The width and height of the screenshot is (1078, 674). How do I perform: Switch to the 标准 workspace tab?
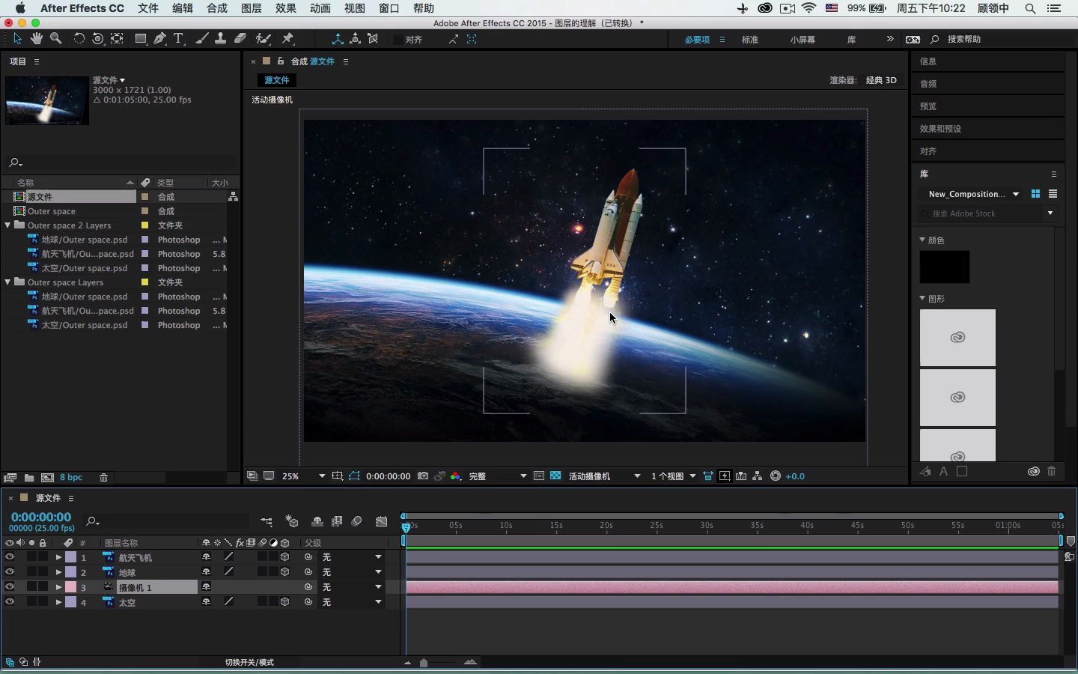pyautogui.click(x=749, y=40)
